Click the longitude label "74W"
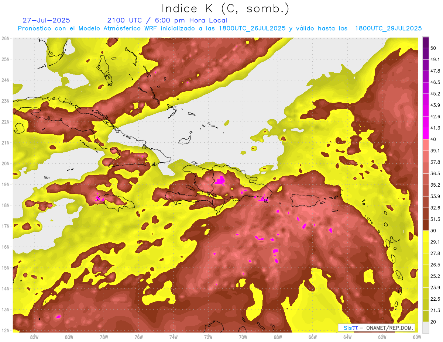This screenshot has width=443, height=342. (174, 337)
